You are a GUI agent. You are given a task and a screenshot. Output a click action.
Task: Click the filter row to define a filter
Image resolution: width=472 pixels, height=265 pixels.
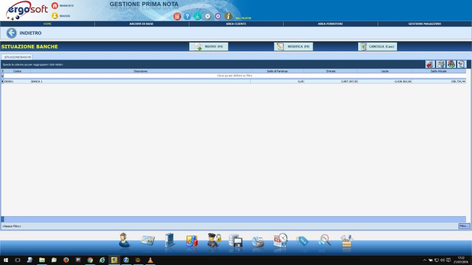234,76
